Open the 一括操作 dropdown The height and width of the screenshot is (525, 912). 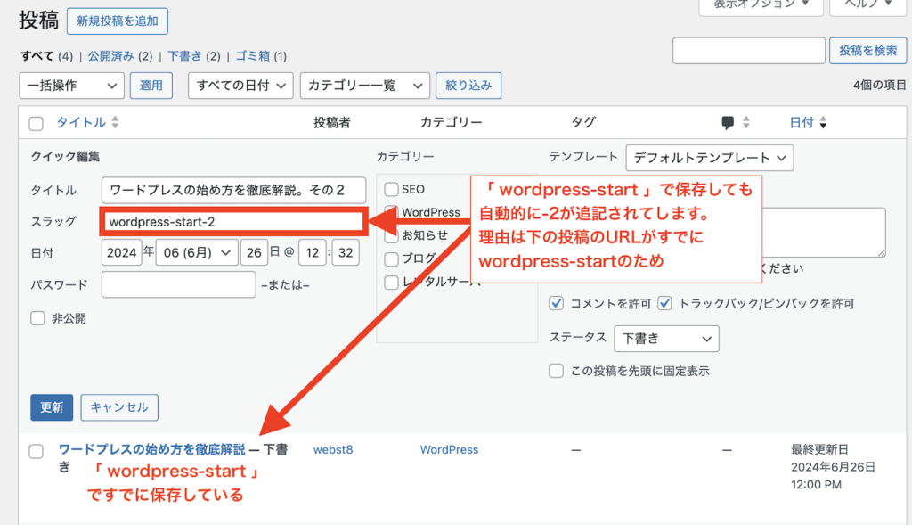point(71,86)
